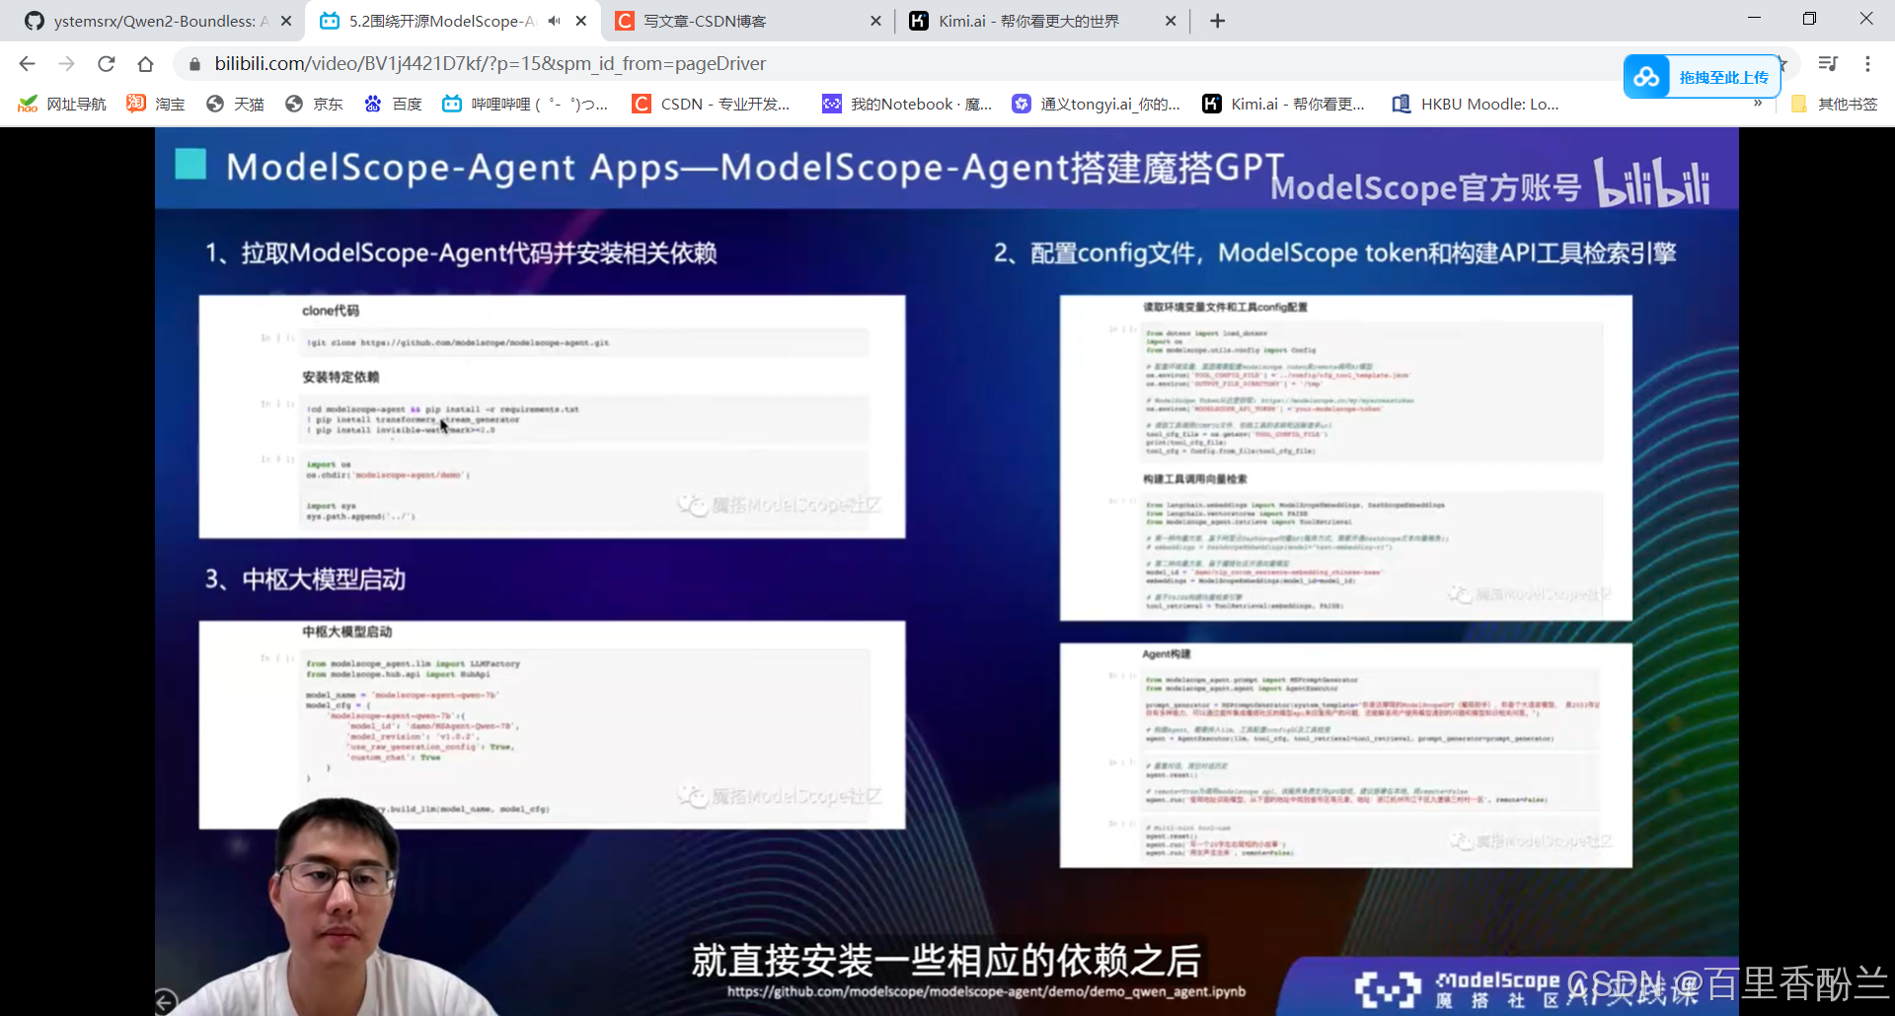Open the CSDN 专业开发 bookmark
Viewport: 1895px width, 1016px height.
point(712,104)
